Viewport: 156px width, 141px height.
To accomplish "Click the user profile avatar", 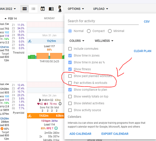I will pos(60,9).
